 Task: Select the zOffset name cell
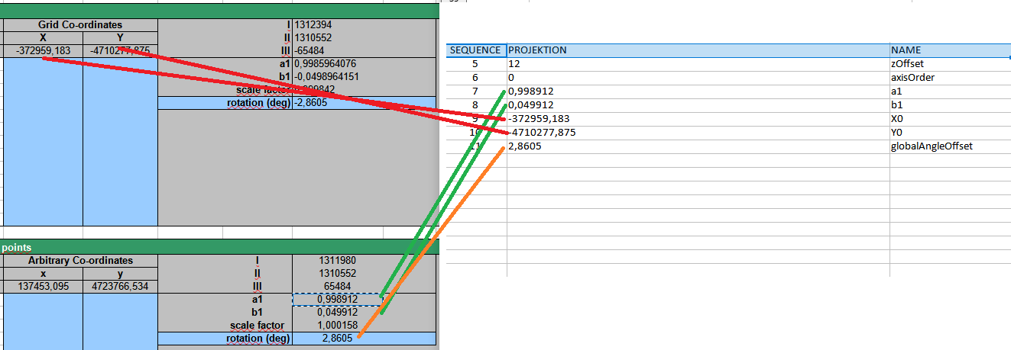click(907, 64)
